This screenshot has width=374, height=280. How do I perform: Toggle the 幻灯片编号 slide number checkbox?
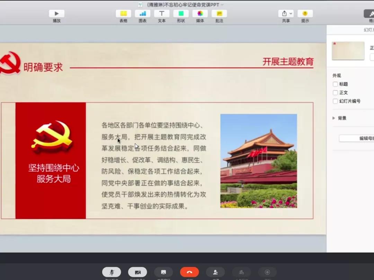click(x=335, y=101)
